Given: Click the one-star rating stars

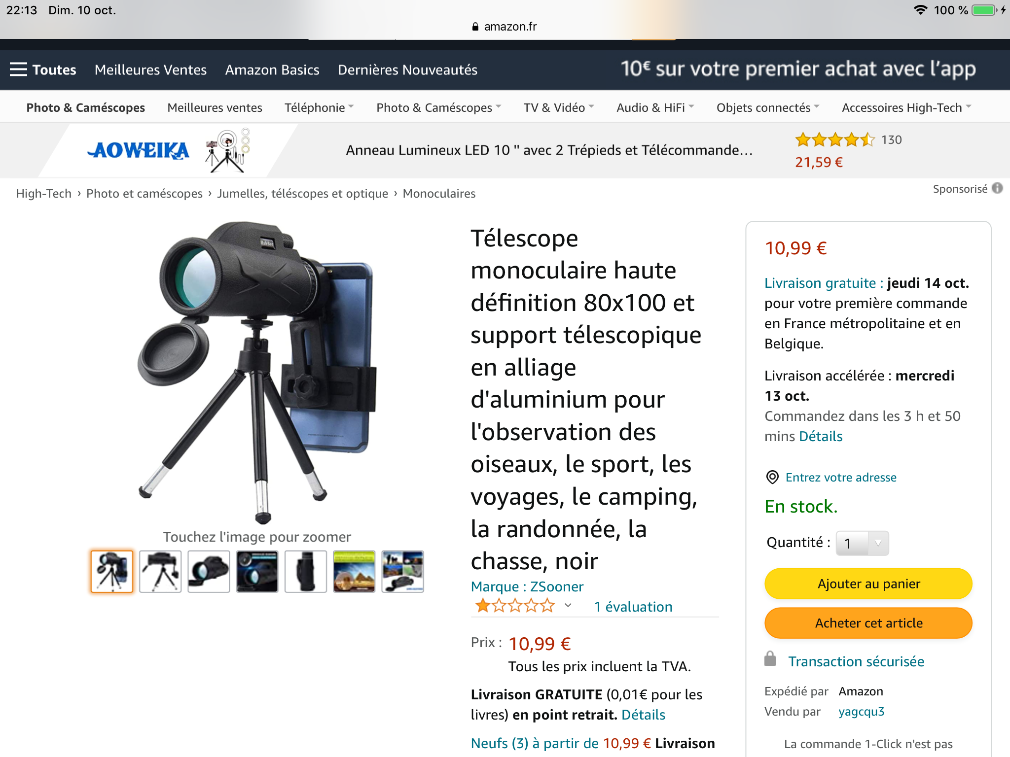Looking at the screenshot, I should [x=514, y=606].
